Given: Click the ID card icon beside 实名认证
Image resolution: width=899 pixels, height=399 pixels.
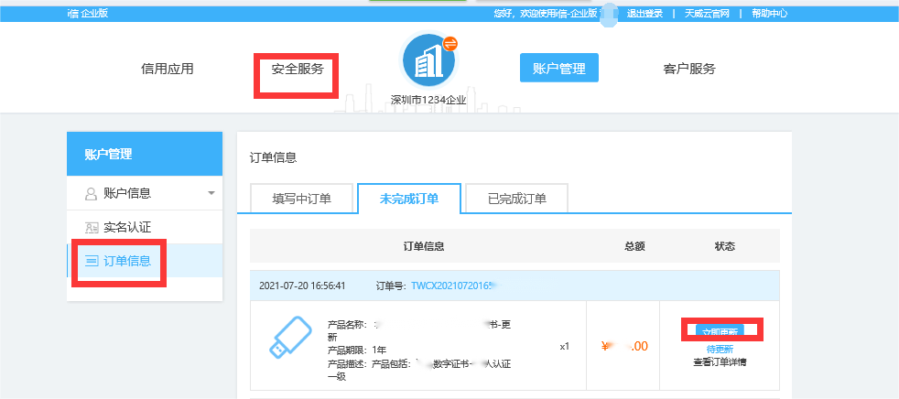Looking at the screenshot, I should tap(91, 227).
